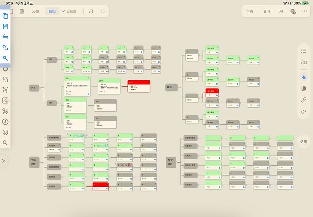Select the squiggle freehand line tool
Image resolution: width=313 pixels, height=217 pixels.
tap(303, 111)
